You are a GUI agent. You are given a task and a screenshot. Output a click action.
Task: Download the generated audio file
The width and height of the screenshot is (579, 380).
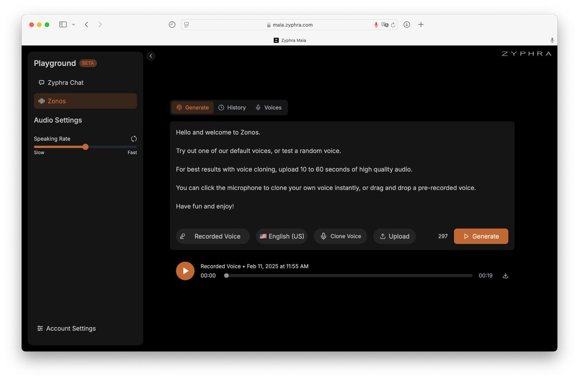pos(505,276)
